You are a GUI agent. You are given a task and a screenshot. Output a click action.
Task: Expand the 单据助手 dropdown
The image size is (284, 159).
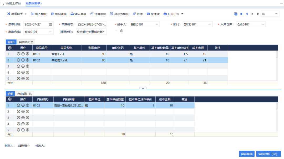point(26,14)
